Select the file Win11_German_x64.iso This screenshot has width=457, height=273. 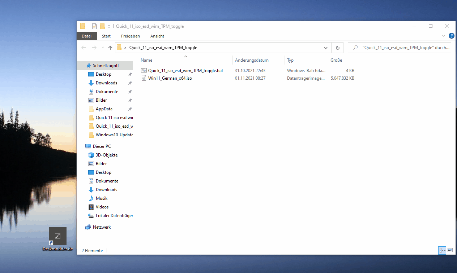coord(170,78)
